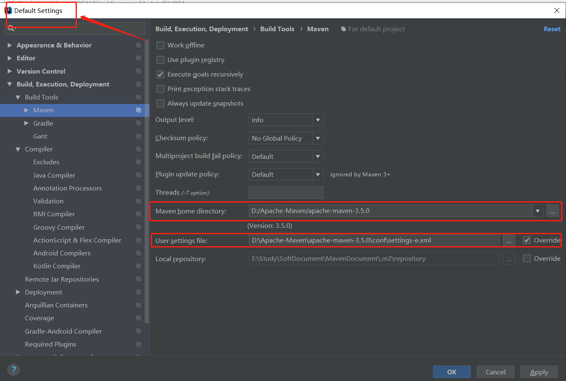Enable Work offline checkbox
This screenshot has height=381, width=566.
160,45
